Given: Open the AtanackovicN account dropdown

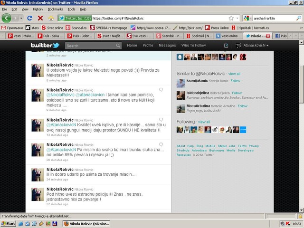Looking at the screenshot, I should point(252,46).
